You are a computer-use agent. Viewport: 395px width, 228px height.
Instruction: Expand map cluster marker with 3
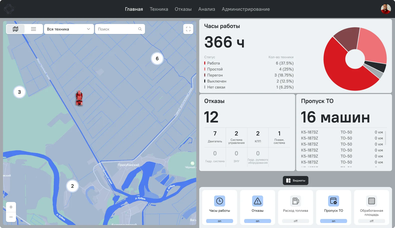[19, 92]
